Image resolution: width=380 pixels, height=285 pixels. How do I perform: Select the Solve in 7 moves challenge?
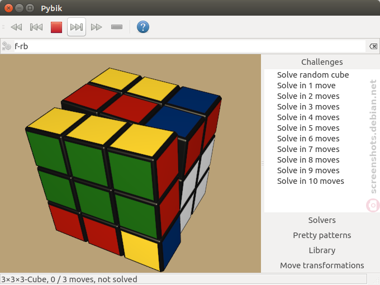point(308,149)
